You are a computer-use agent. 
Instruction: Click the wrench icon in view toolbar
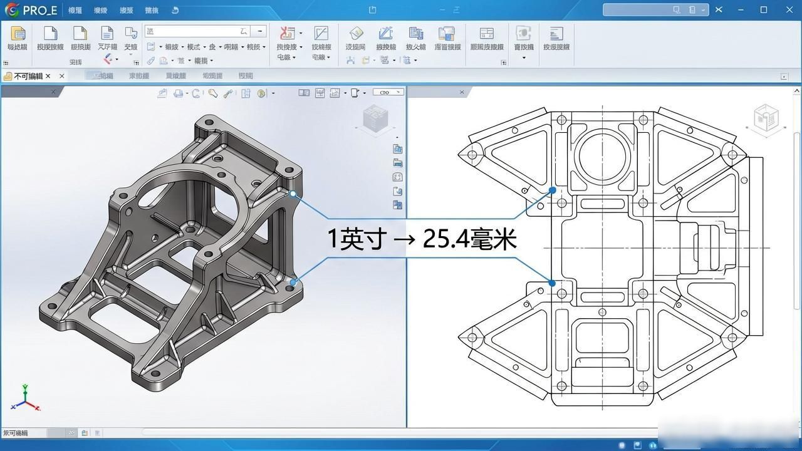228,93
